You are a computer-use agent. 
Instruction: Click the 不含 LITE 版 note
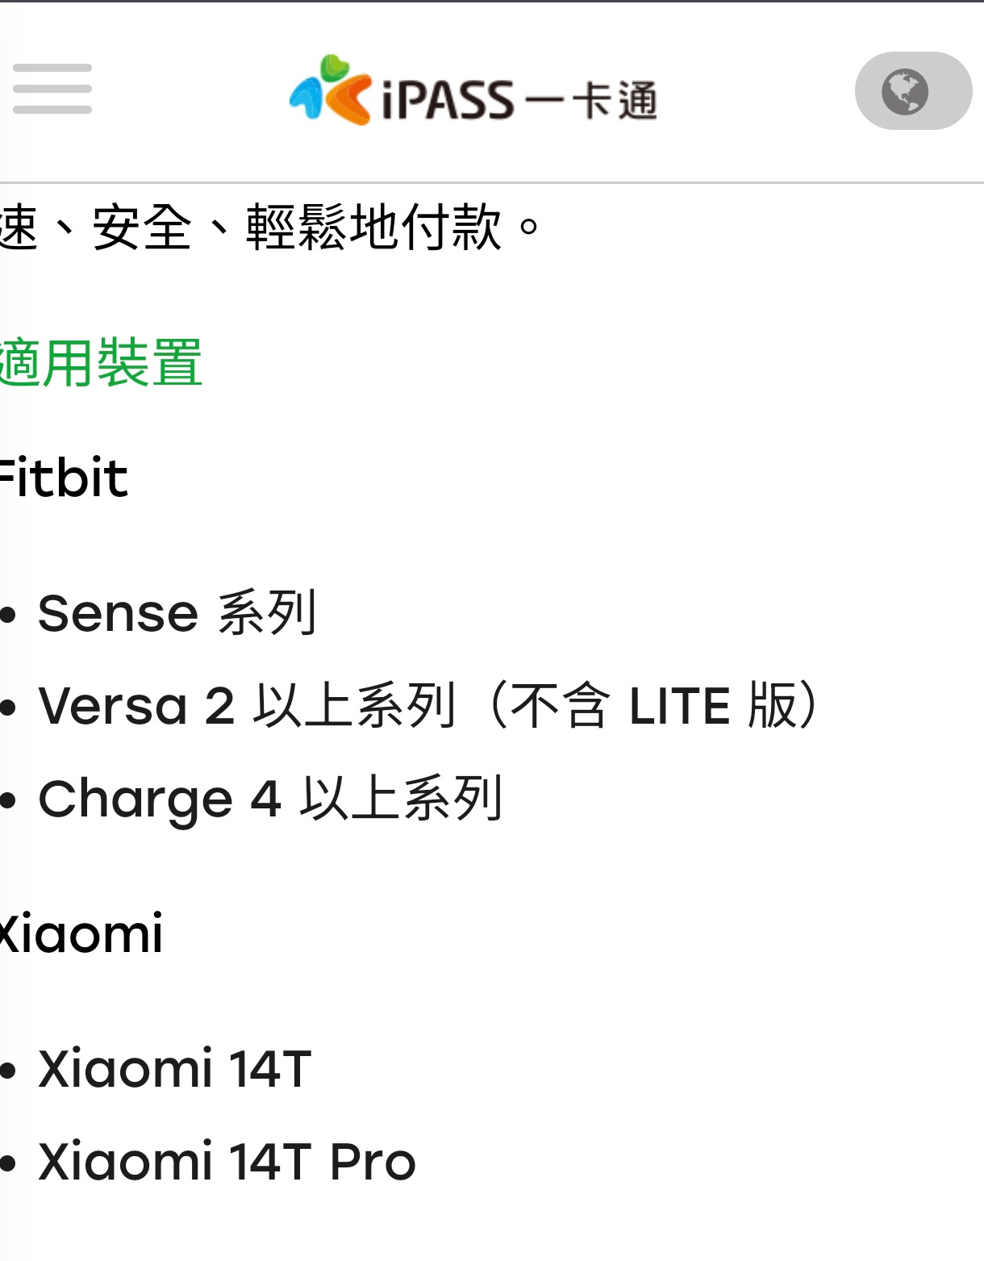[655, 706]
